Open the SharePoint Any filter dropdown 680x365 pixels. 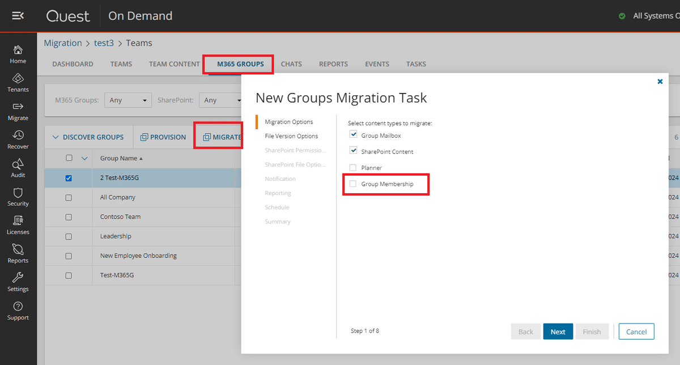point(221,100)
